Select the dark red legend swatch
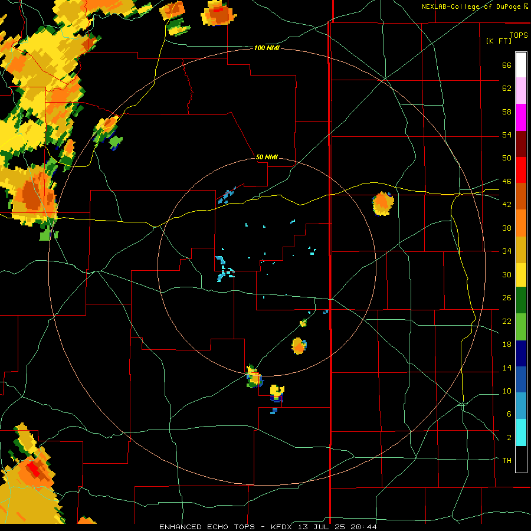The height and width of the screenshot is (531, 531). point(521,143)
